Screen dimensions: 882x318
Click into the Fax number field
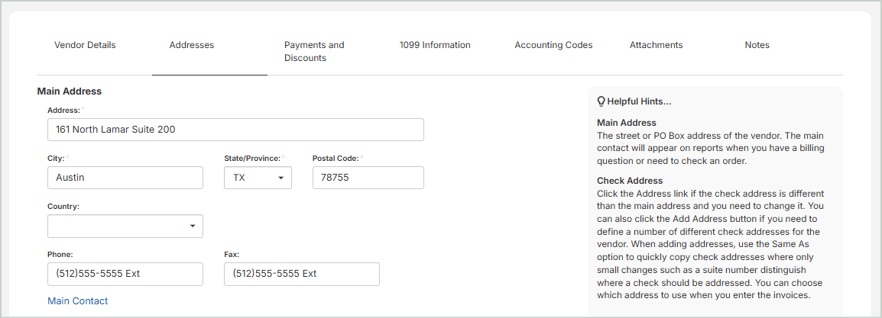[301, 274]
